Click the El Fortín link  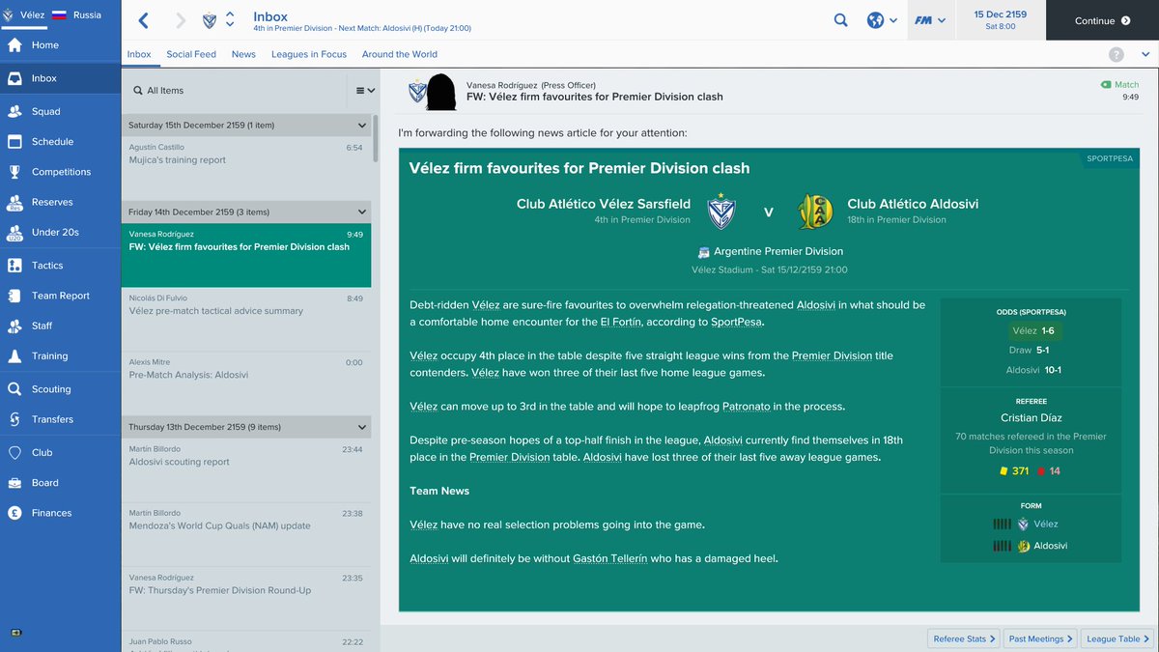point(620,322)
